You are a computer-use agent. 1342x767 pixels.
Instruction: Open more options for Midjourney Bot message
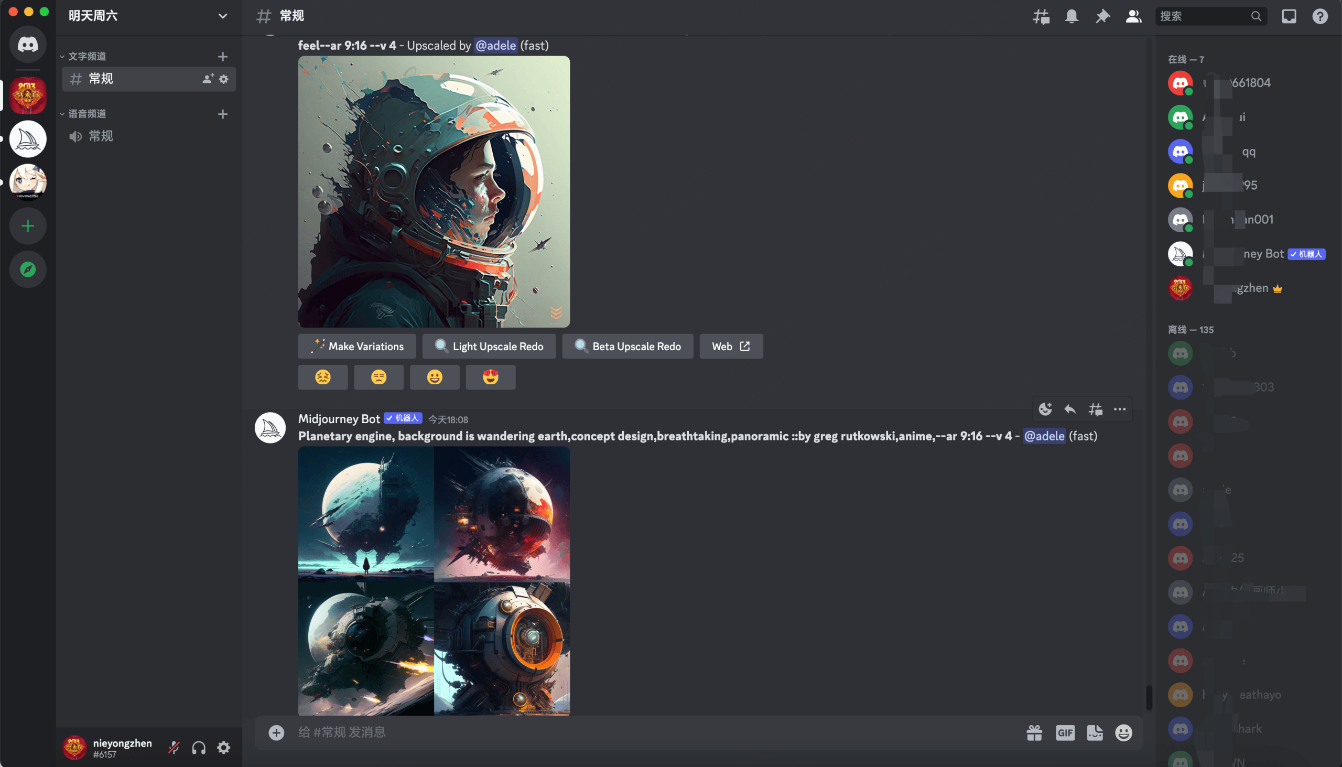coord(1120,409)
